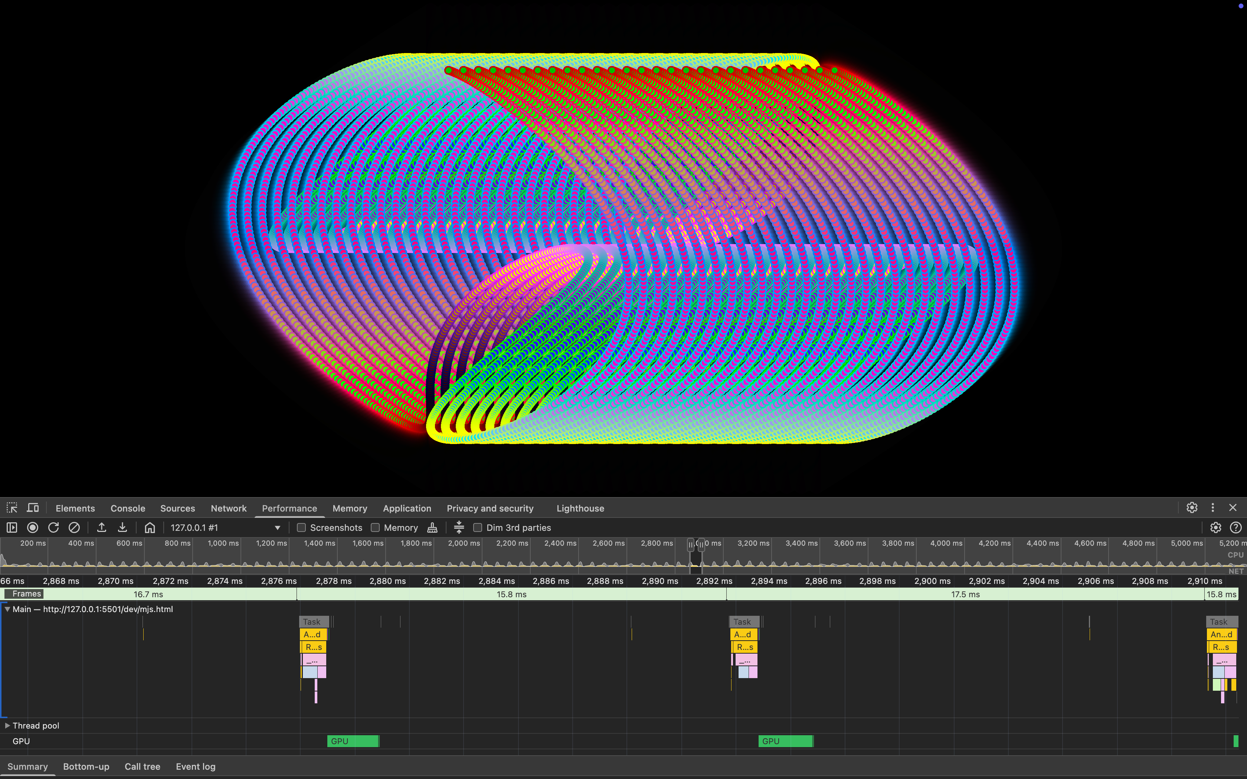
Task: Click the left overview range handle
Action: (x=690, y=545)
